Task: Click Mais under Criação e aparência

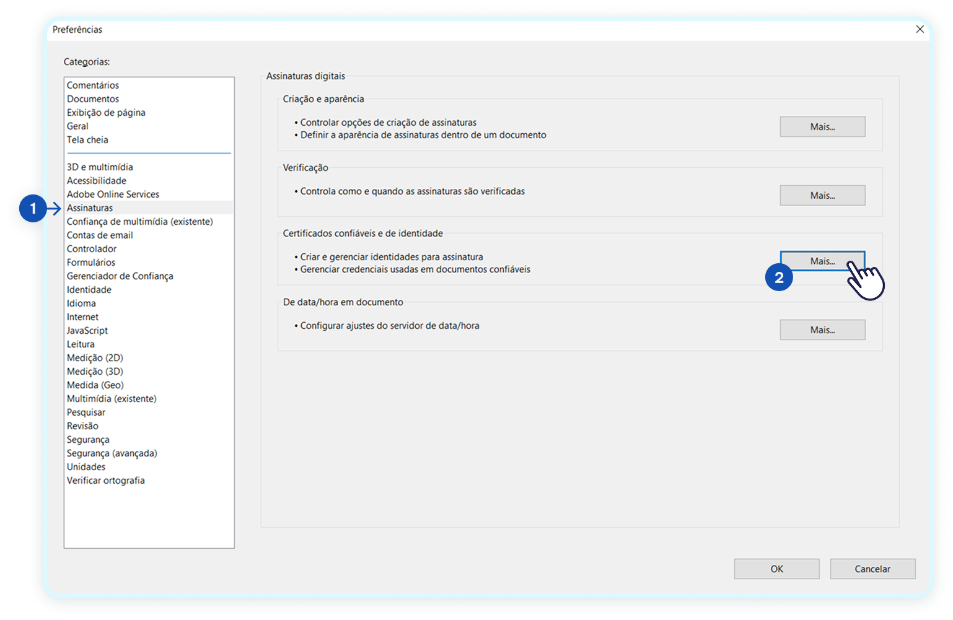Action: [x=822, y=127]
